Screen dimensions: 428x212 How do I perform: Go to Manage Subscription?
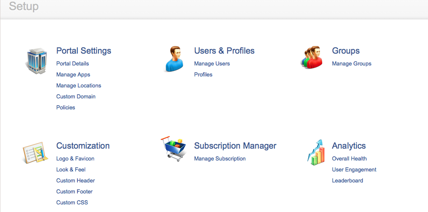pyautogui.click(x=219, y=159)
